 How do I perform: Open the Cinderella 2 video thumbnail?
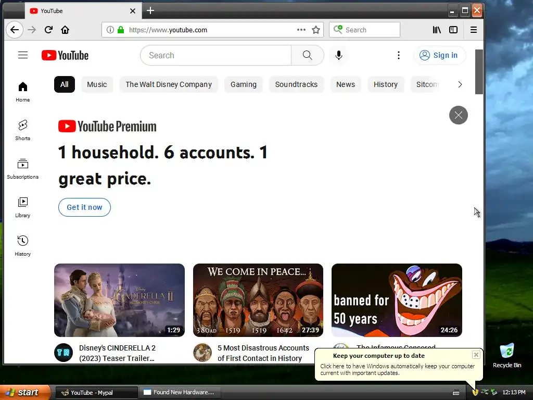tap(119, 300)
